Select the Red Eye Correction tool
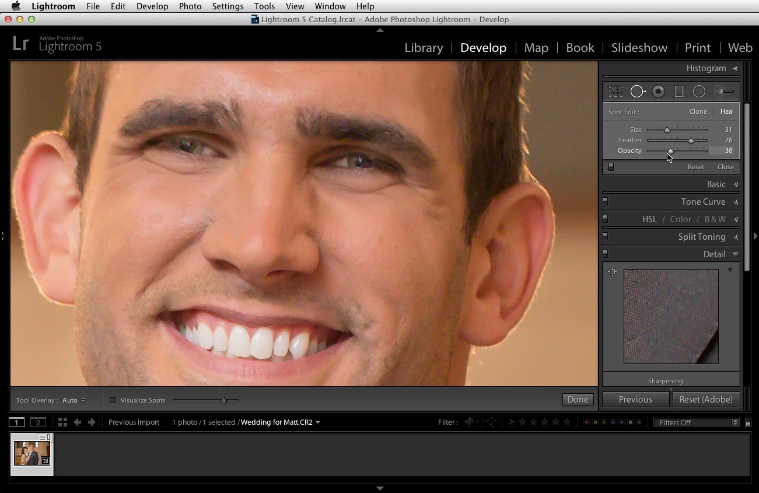The image size is (759, 493). coord(659,92)
